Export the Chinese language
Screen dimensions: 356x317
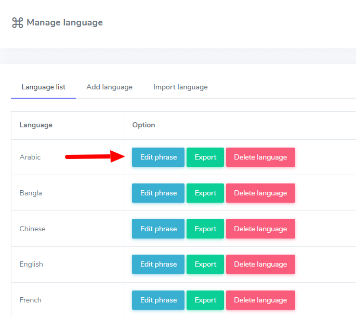[205, 229]
